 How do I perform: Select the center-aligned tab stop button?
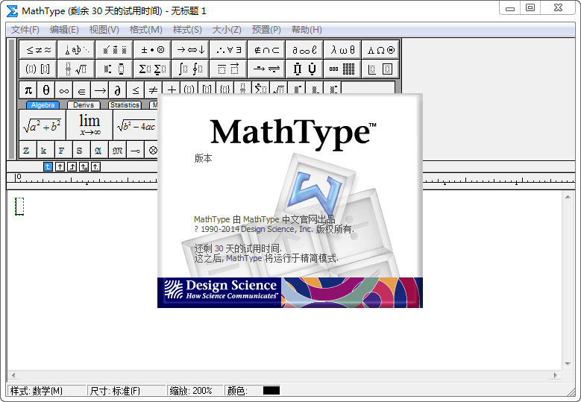pyautogui.click(x=60, y=166)
